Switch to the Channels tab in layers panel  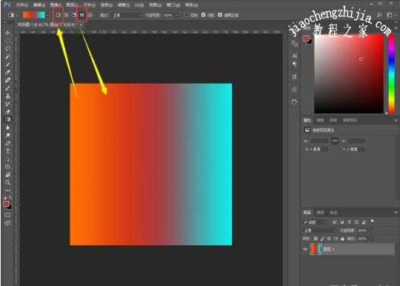coord(320,212)
